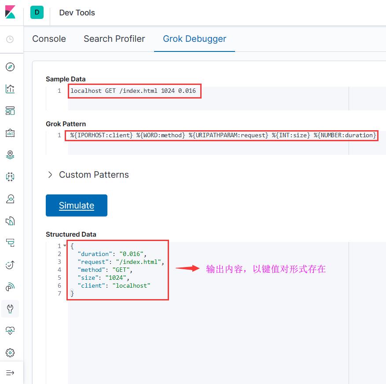The width and height of the screenshot is (386, 384).
Task: Click the "method": "GET" line
Action: tap(105, 270)
